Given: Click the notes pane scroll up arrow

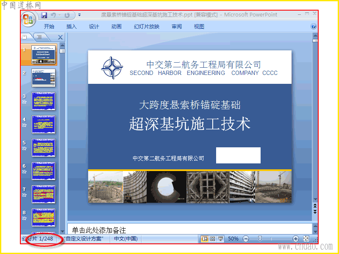Looking at the screenshot, I should pos(315,226).
